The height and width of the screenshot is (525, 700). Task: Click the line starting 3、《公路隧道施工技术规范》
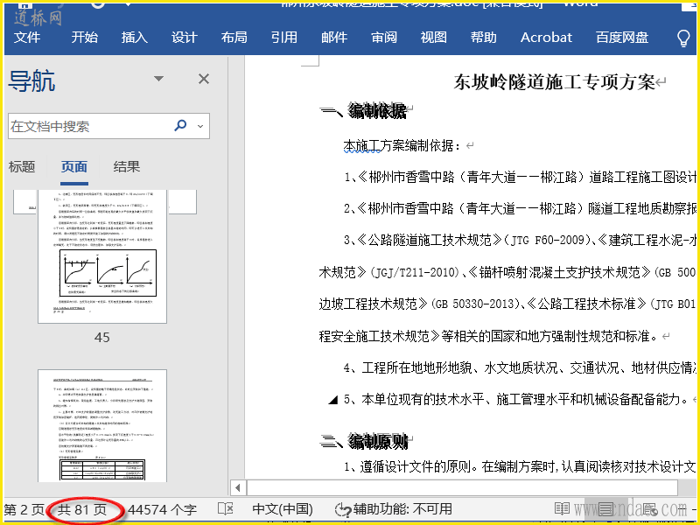[x=520, y=240]
